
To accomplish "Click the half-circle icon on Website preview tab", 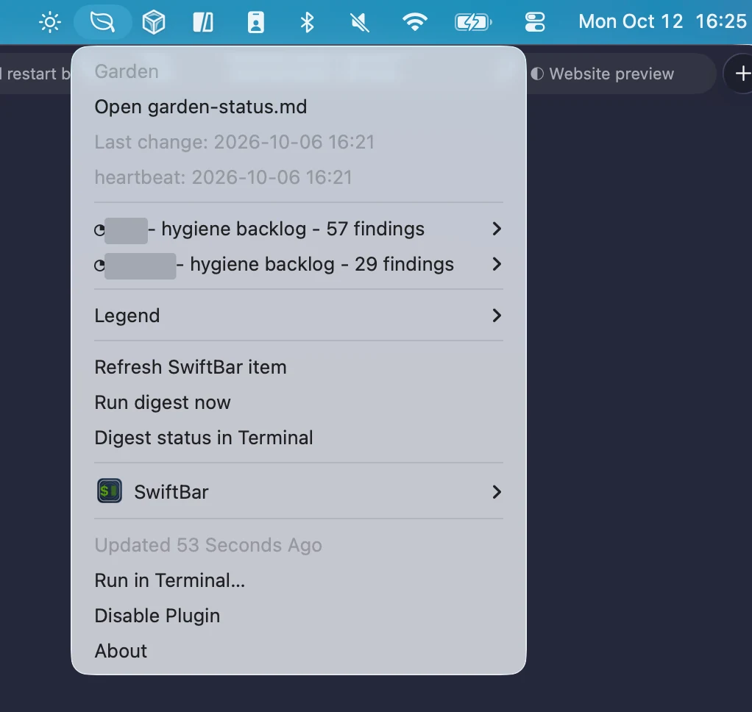I will pyautogui.click(x=537, y=74).
